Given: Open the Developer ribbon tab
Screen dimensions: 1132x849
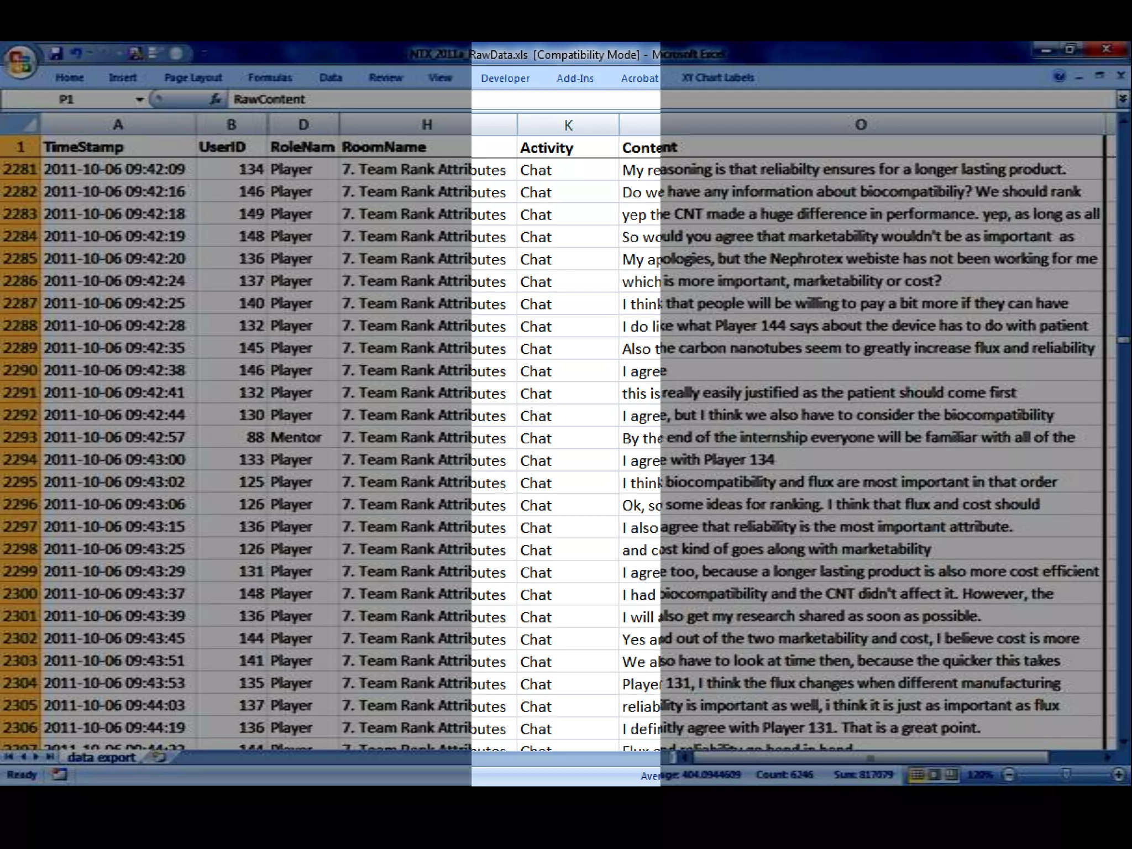Looking at the screenshot, I should coord(505,78).
